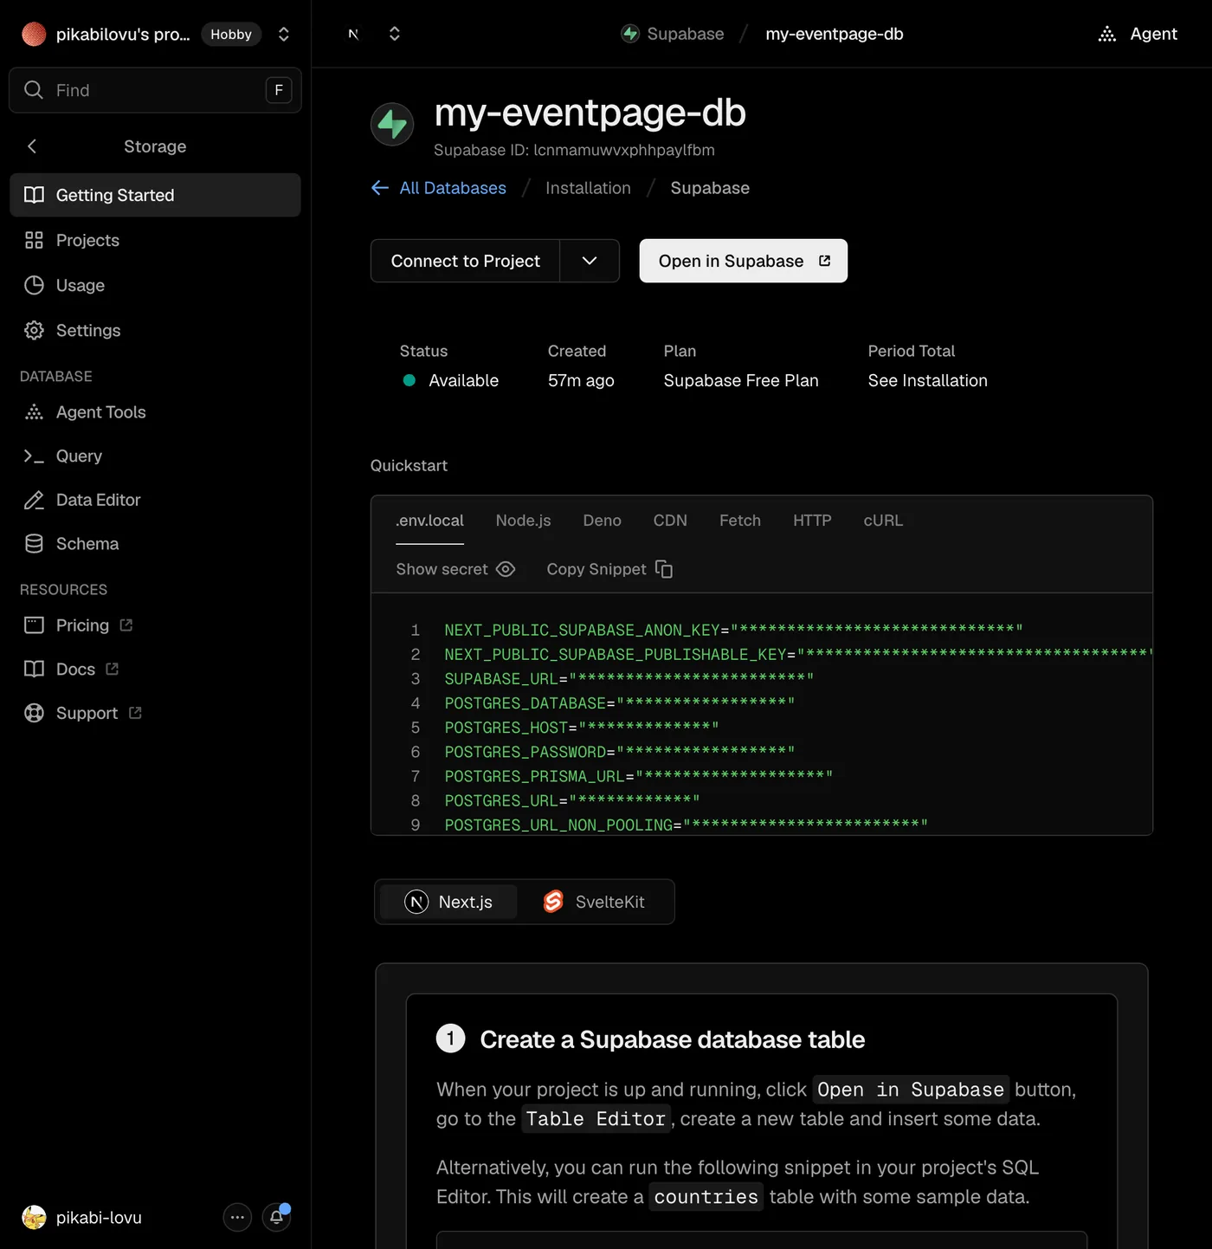Click the Supabase logo next to my-eventpage-db title
1212x1249 pixels.
(392, 124)
